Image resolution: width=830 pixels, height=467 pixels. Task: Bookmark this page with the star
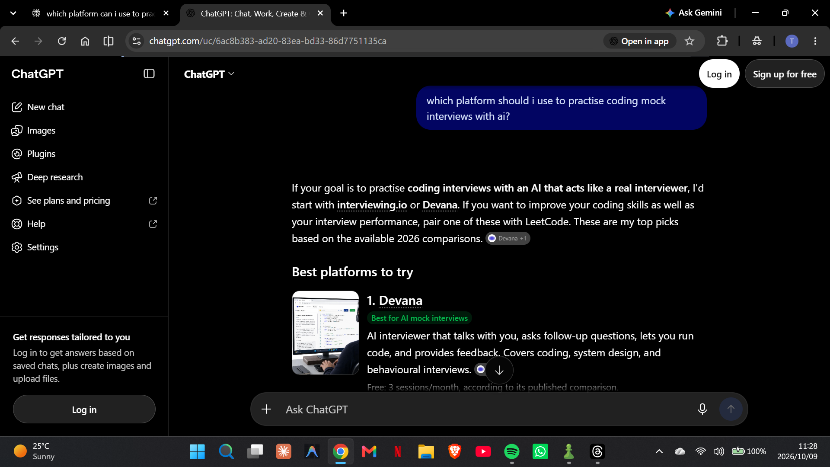(690, 41)
